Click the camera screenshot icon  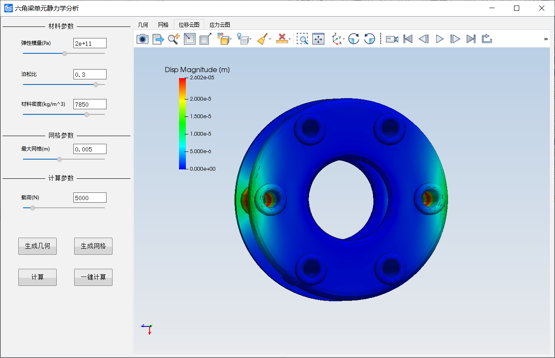click(142, 39)
